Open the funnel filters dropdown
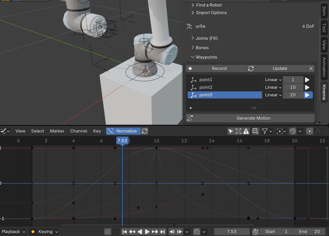The image size is (329, 236). click(267, 131)
